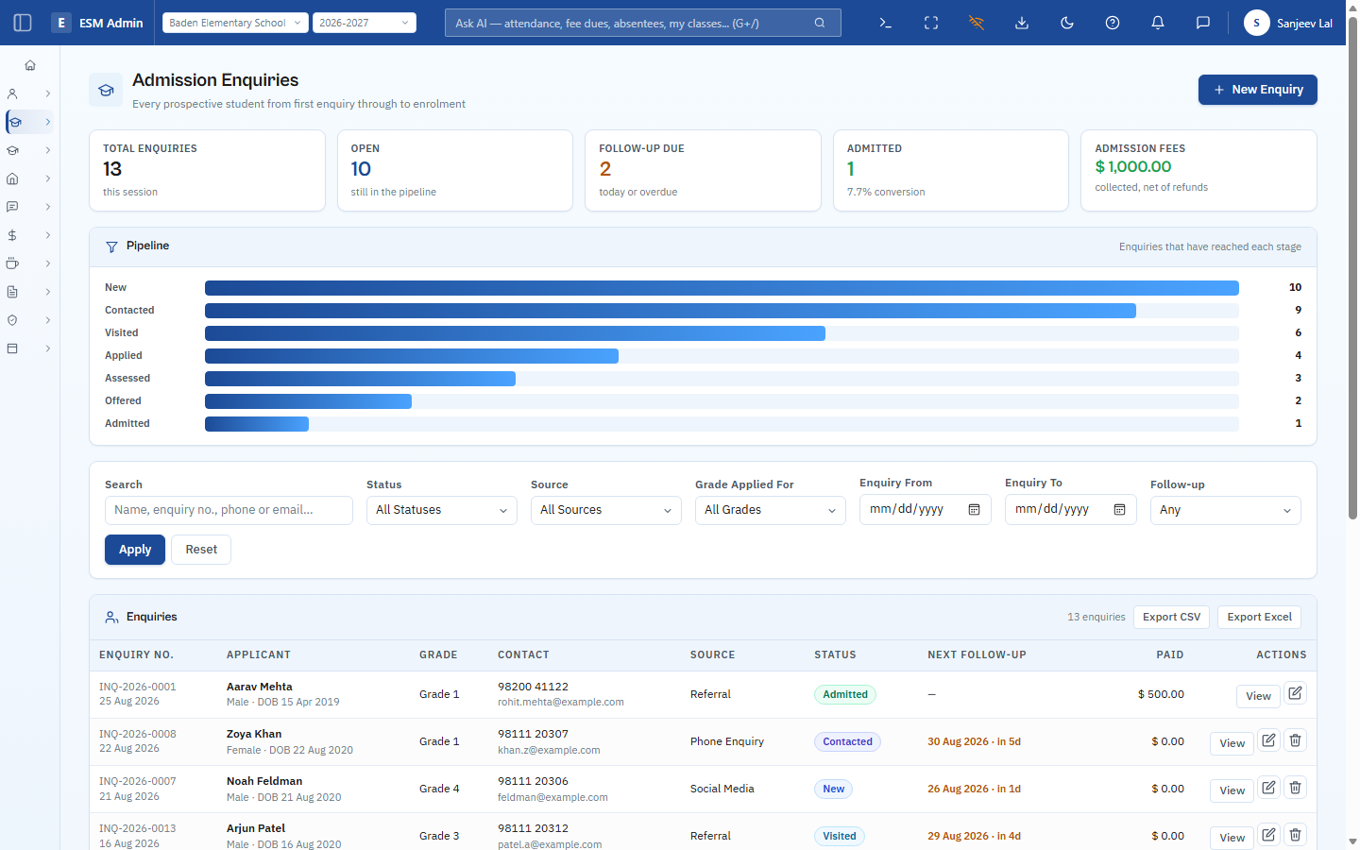Viewport: 1360px width, 850px height.
Task: Click the dollar-sign icon in the sidebar
Action: (x=12, y=235)
